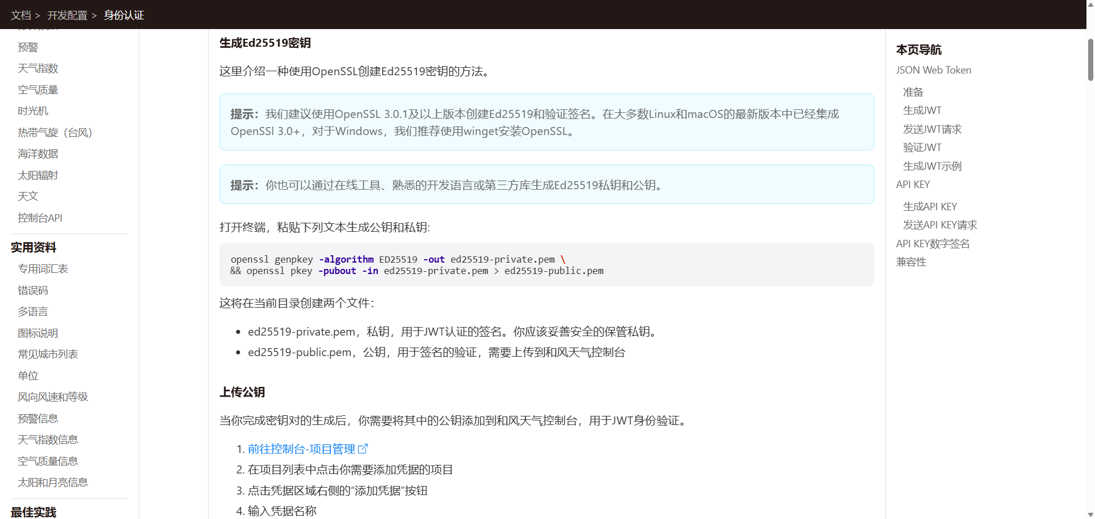Open 太阳和月亮信息 in the sidebar
This screenshot has height=519, width=1095.
53,483
